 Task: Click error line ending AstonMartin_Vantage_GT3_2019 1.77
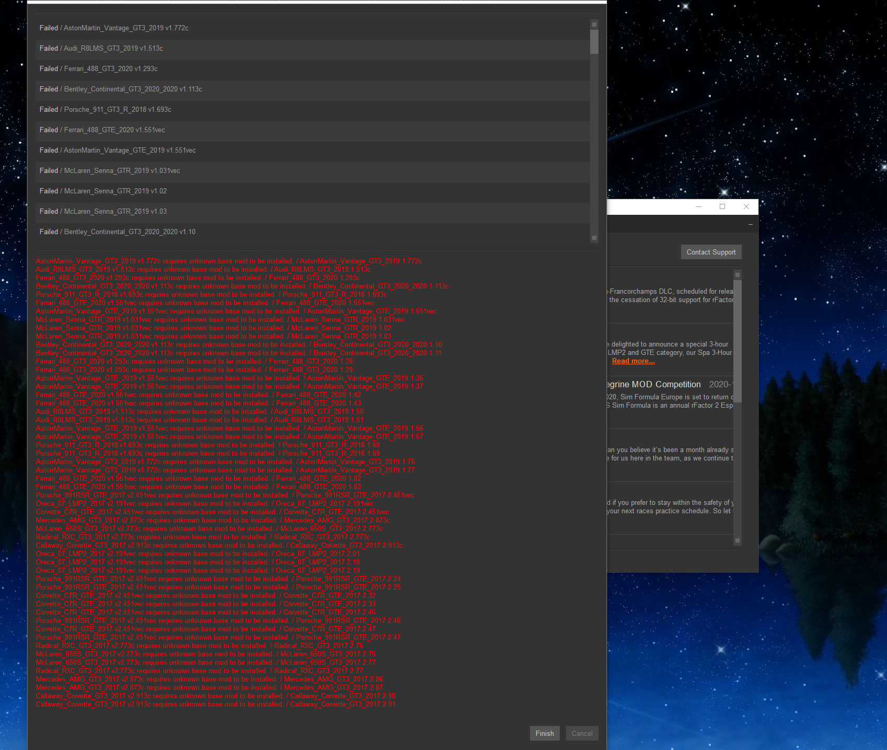225,470
